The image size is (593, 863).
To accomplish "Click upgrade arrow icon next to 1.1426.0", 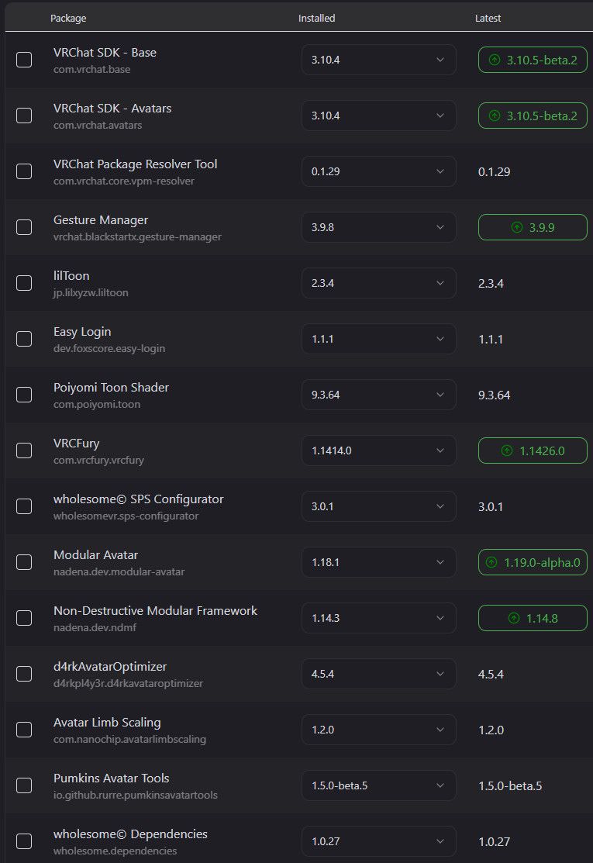I will point(507,450).
